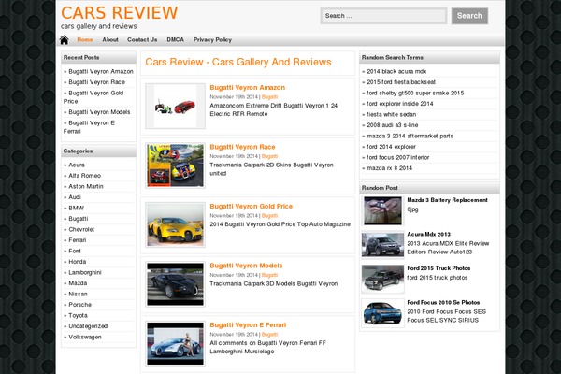The height and width of the screenshot is (374, 561).
Task: Open the Bugatti Veyron Amazon article title
Action: 247,88
